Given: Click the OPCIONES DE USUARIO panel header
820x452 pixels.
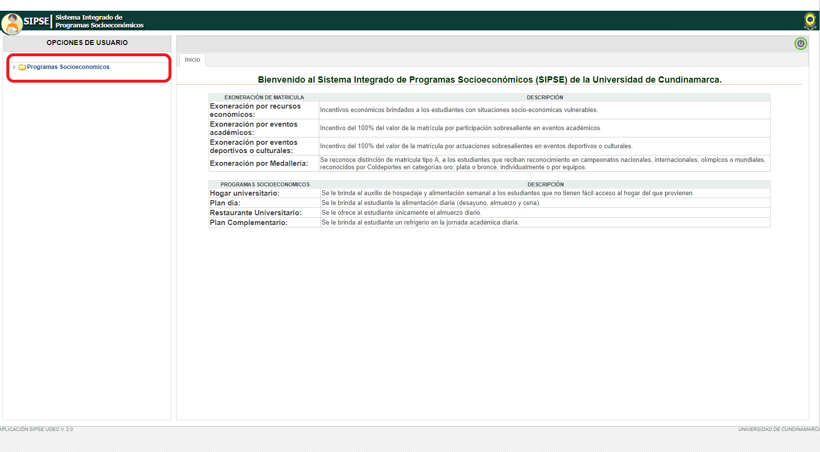Looking at the screenshot, I should click(87, 43).
